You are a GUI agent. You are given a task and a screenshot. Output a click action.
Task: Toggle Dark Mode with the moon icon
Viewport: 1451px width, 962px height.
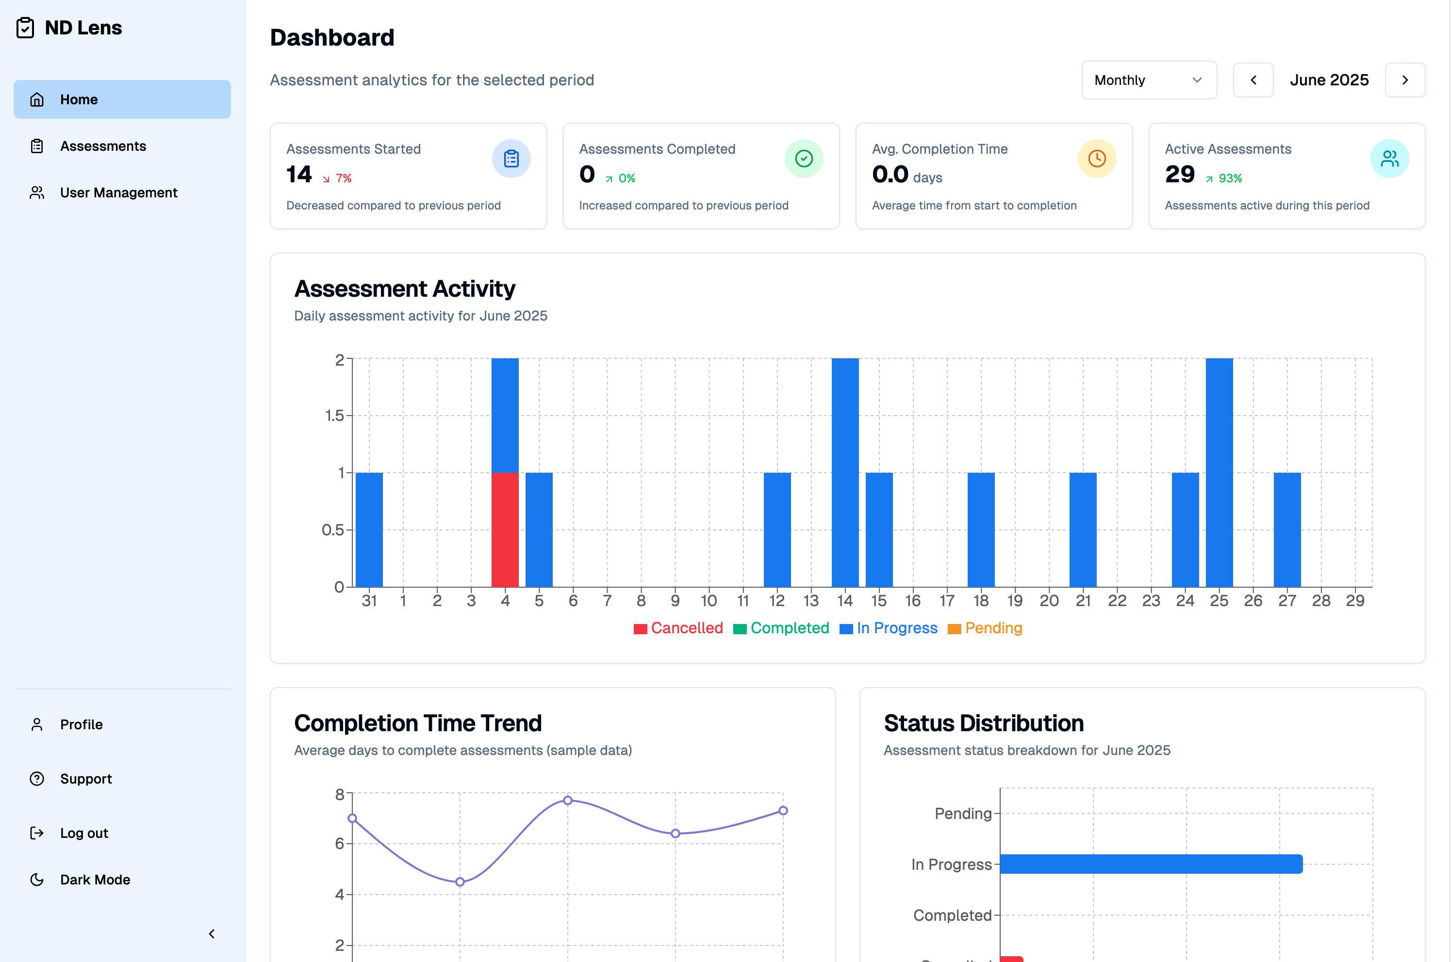(x=37, y=879)
